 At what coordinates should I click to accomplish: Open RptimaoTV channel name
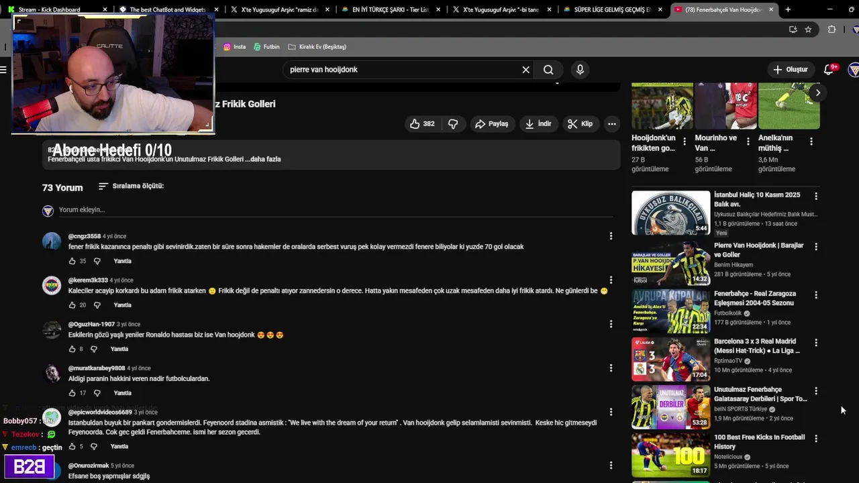728,361
